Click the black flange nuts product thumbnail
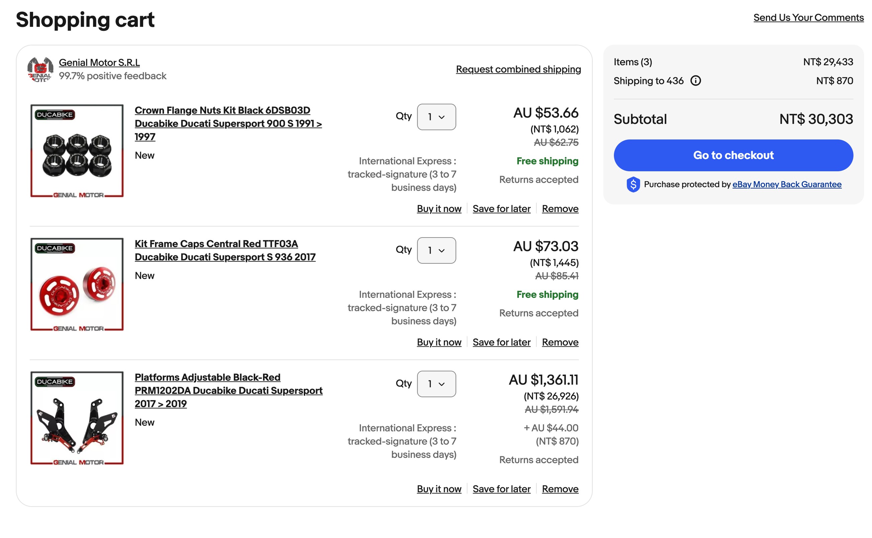872x538 pixels. pos(77,151)
